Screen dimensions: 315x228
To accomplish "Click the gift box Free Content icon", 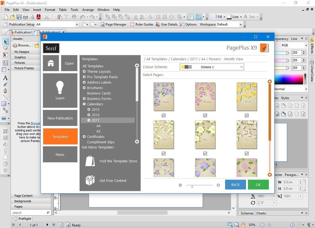I will (90, 180).
